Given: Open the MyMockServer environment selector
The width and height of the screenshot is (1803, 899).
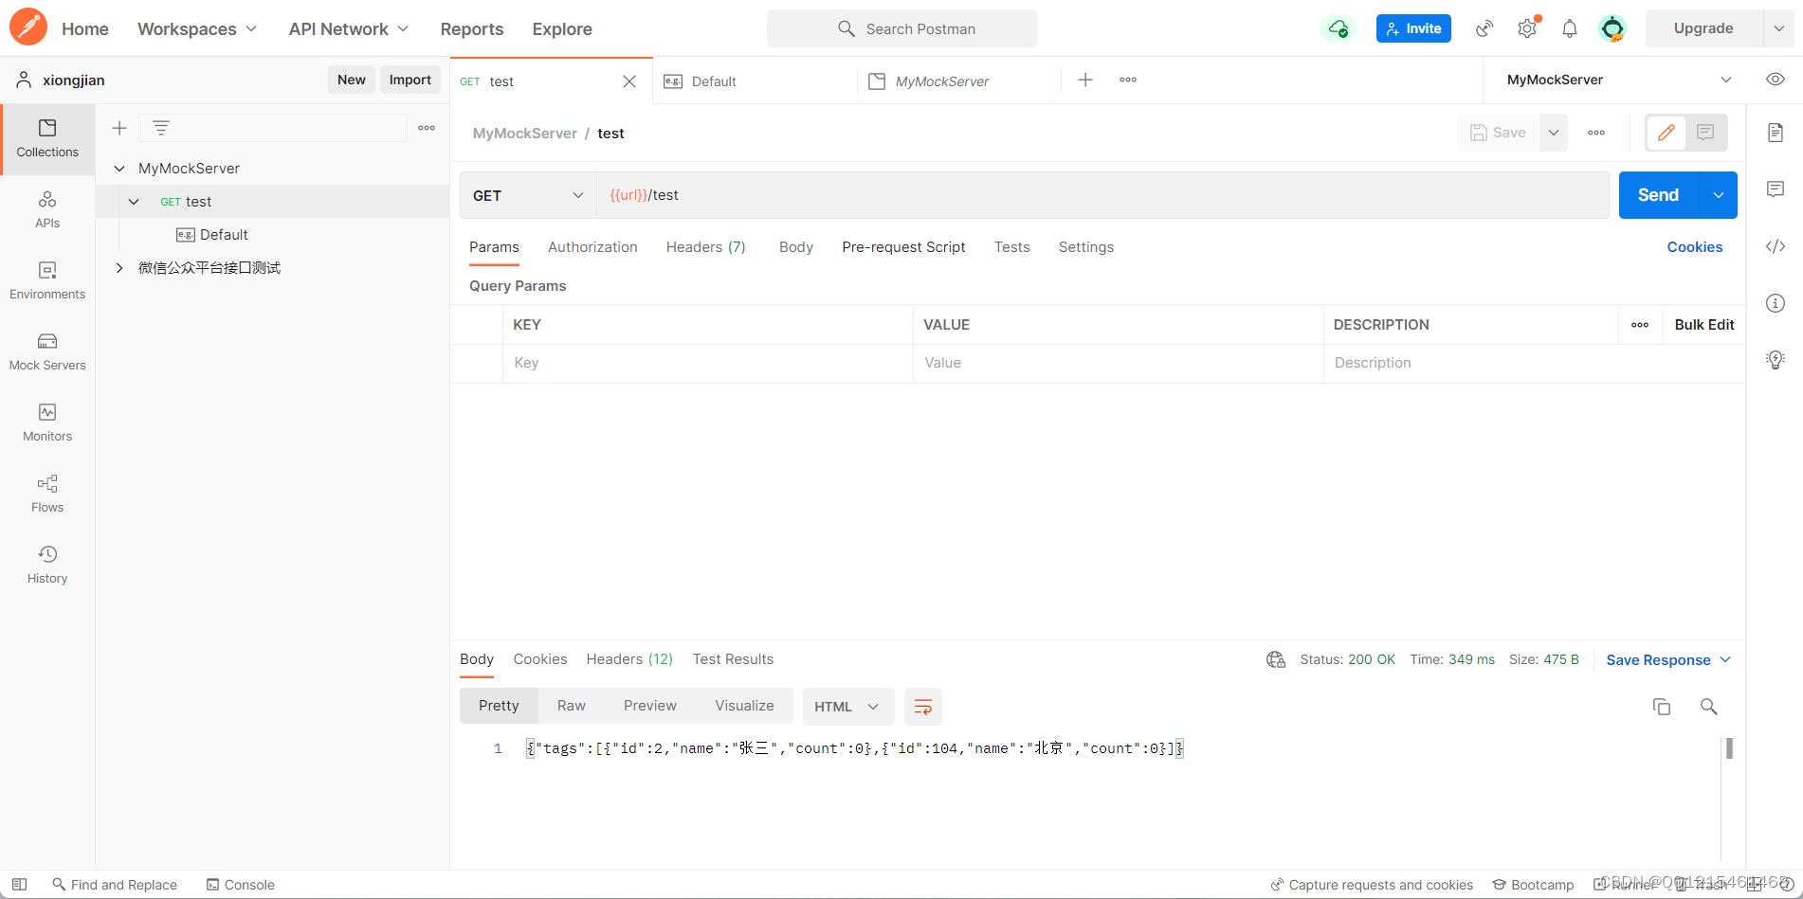Looking at the screenshot, I should [1619, 80].
